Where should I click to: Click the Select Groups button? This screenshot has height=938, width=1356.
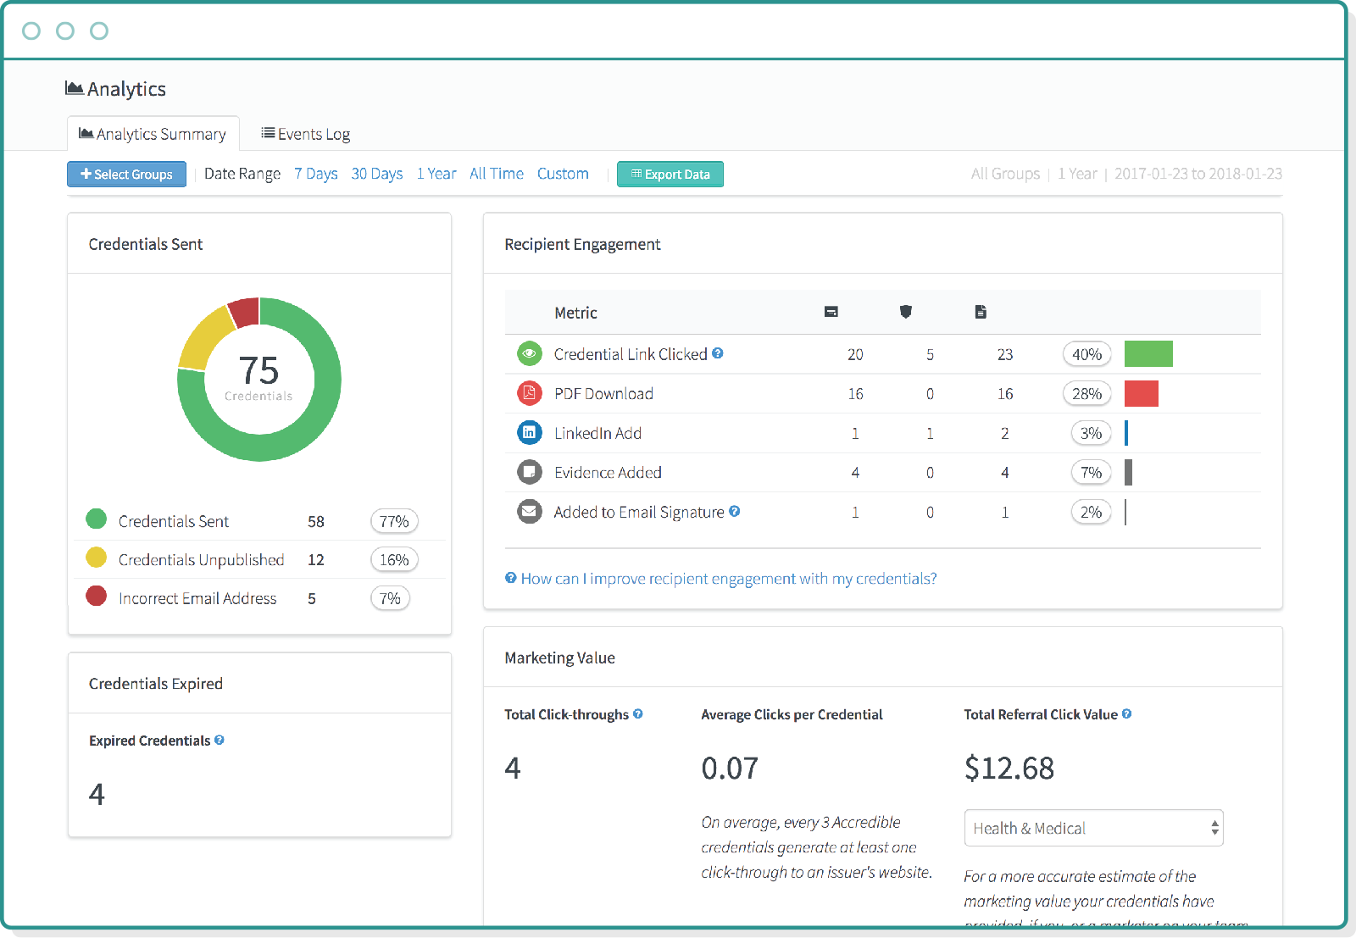click(126, 174)
